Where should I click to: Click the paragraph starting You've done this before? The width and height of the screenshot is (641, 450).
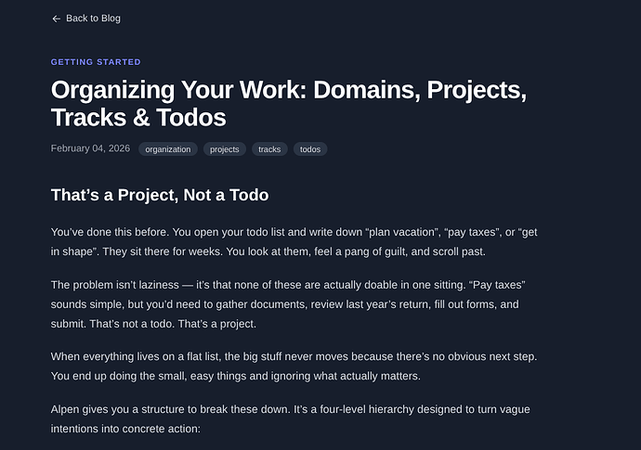pyautogui.click(x=293, y=240)
